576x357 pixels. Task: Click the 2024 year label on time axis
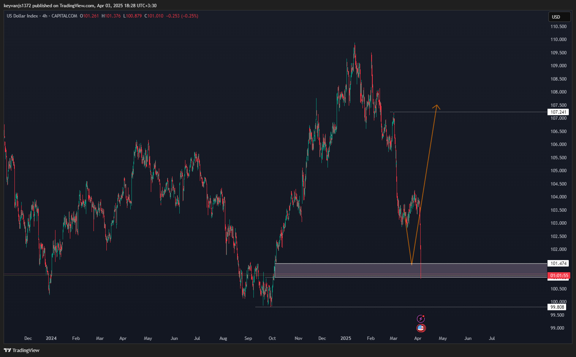(x=51, y=338)
